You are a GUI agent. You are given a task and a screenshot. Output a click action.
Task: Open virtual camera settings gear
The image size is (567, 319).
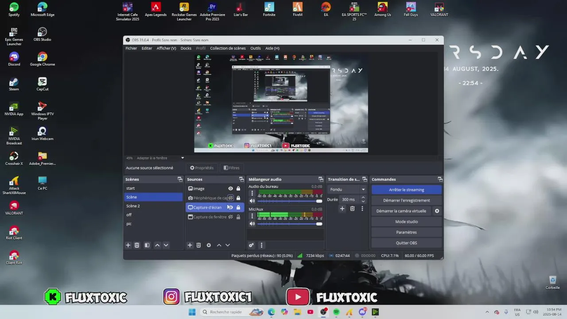[x=437, y=211]
